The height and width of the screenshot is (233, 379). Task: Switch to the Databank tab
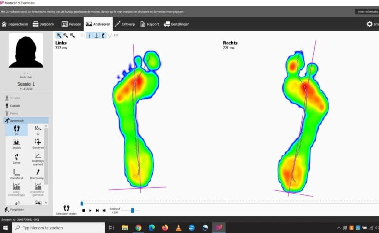43,24
